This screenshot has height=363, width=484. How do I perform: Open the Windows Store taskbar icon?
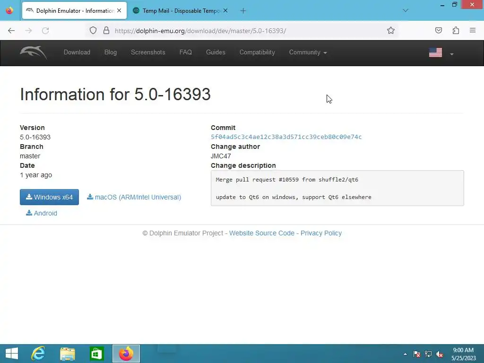click(96, 354)
